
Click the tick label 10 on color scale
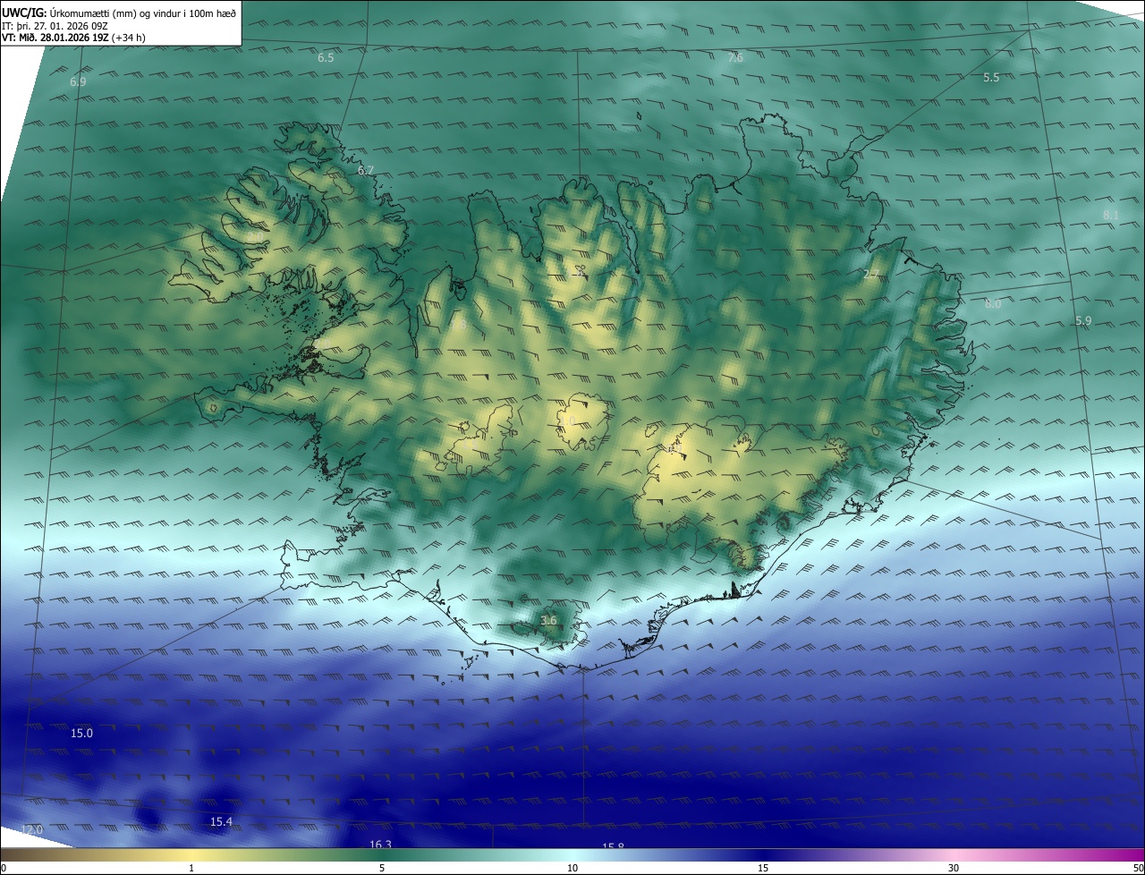point(572,868)
